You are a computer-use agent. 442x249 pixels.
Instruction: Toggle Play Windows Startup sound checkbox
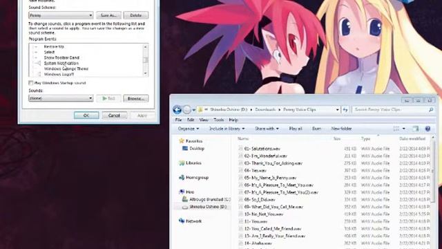(30, 83)
